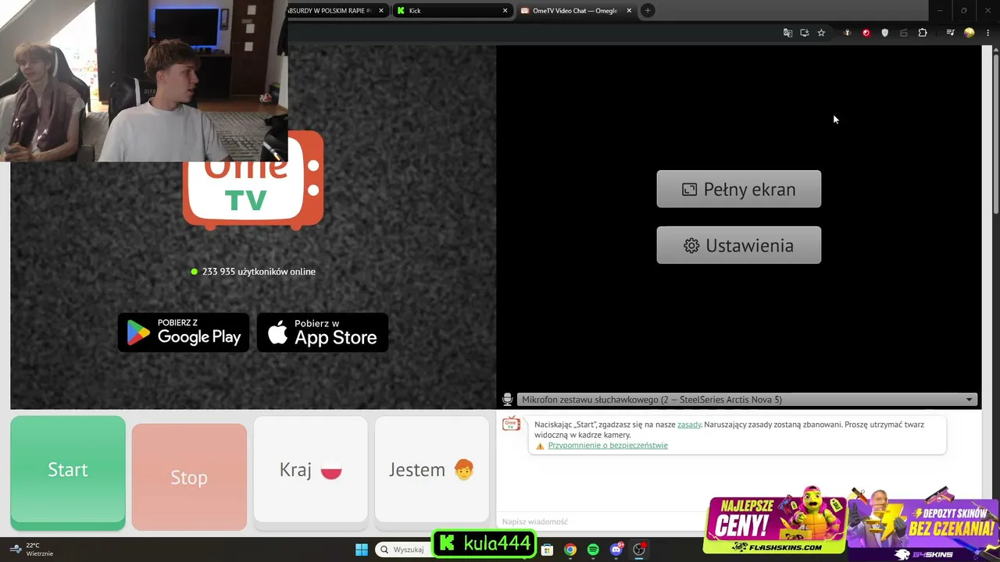
Task: Click the install app icon in address bar
Action: pyautogui.click(x=804, y=33)
